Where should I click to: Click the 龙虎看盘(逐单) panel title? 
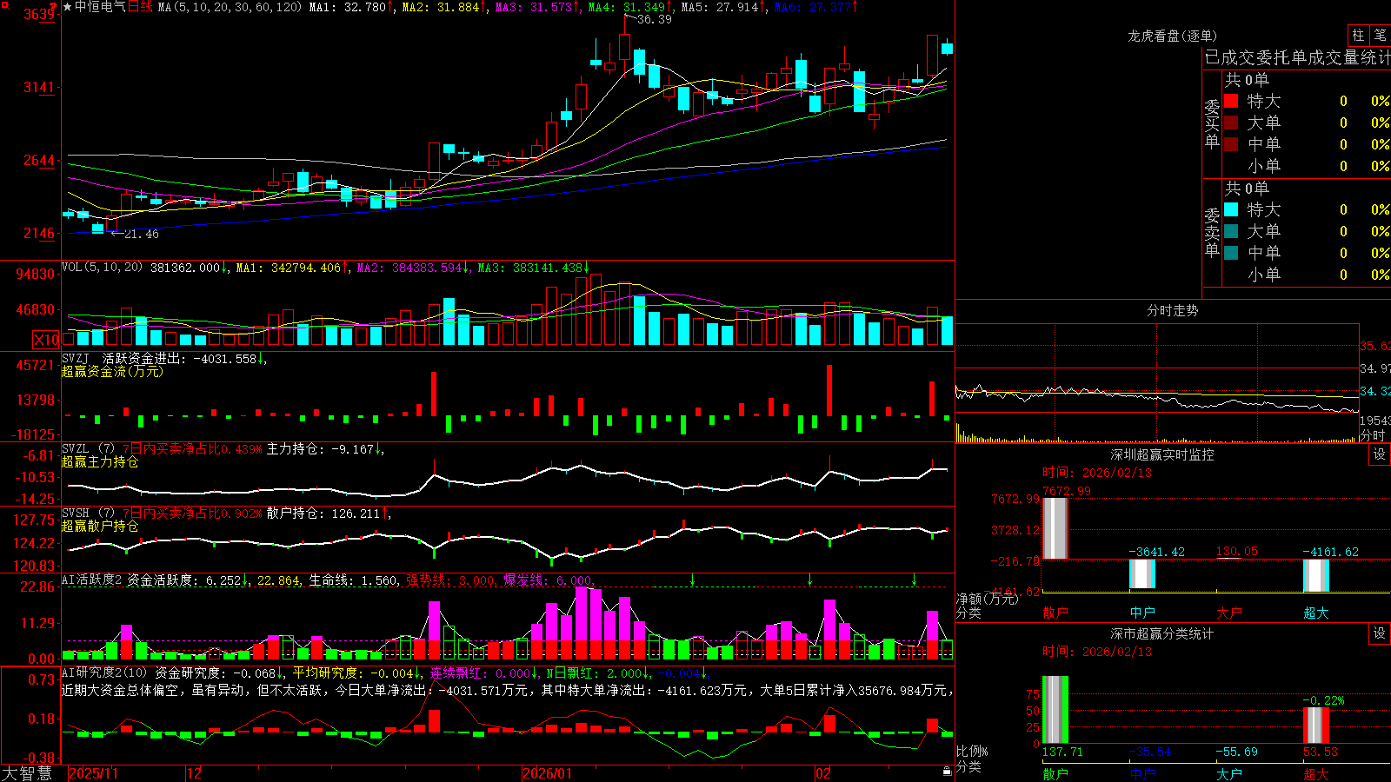point(1172,36)
